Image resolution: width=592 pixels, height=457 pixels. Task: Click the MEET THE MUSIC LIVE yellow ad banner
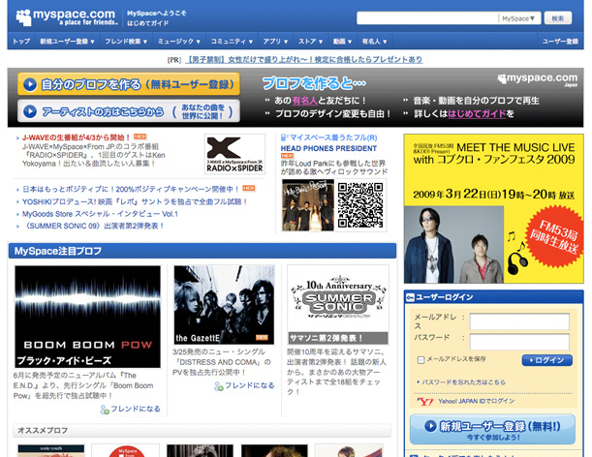493,208
